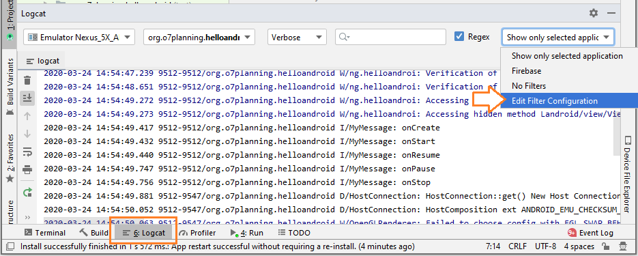Open Logcat settings gear icon

coord(594,14)
